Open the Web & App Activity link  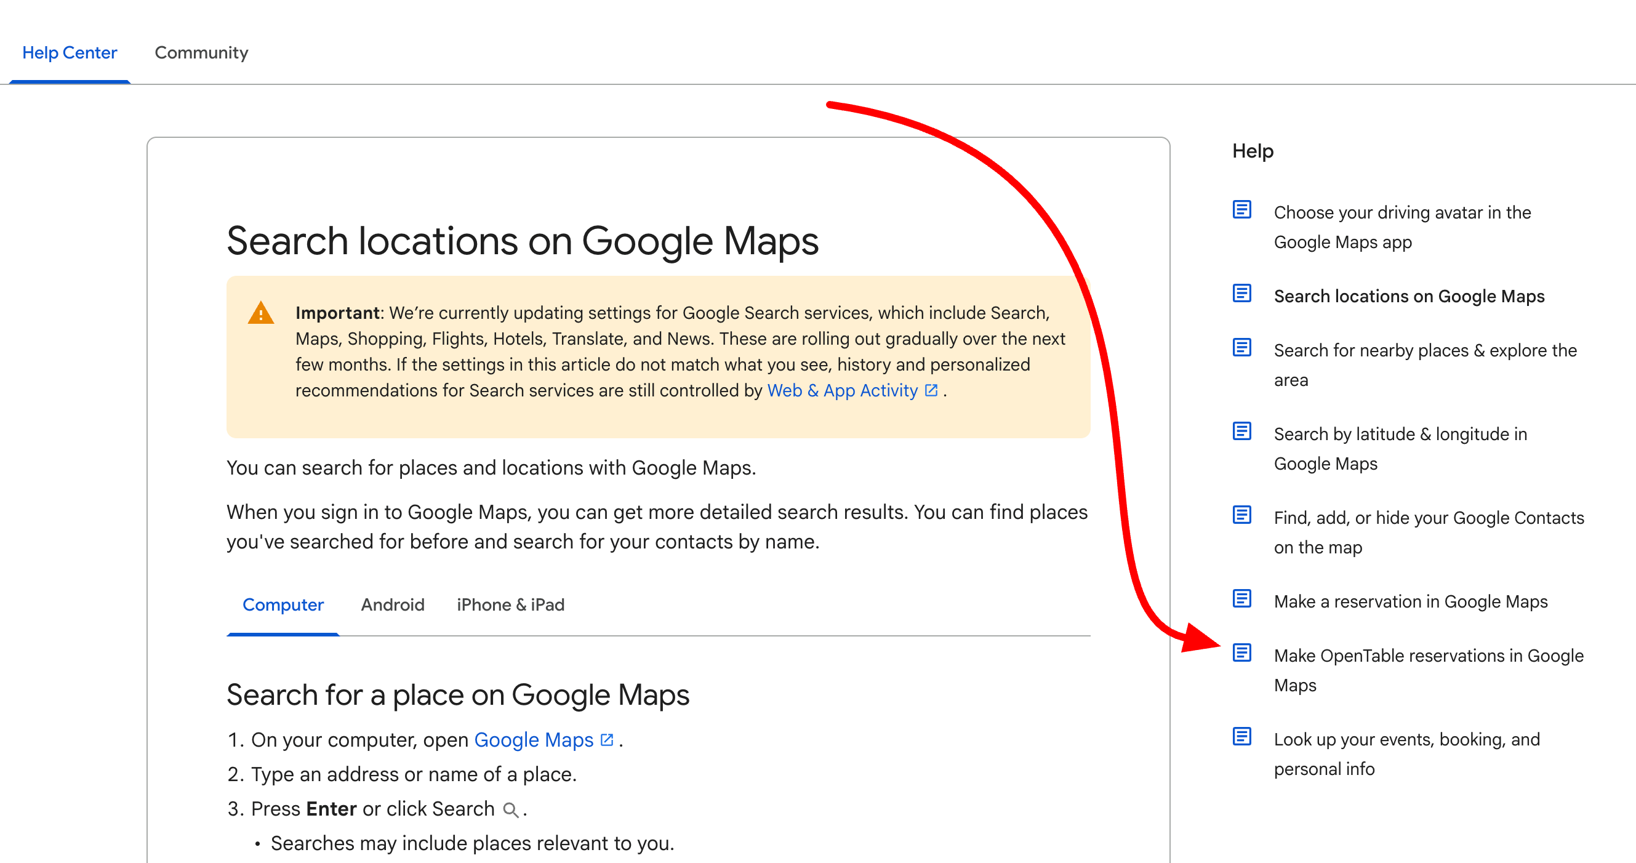point(842,390)
